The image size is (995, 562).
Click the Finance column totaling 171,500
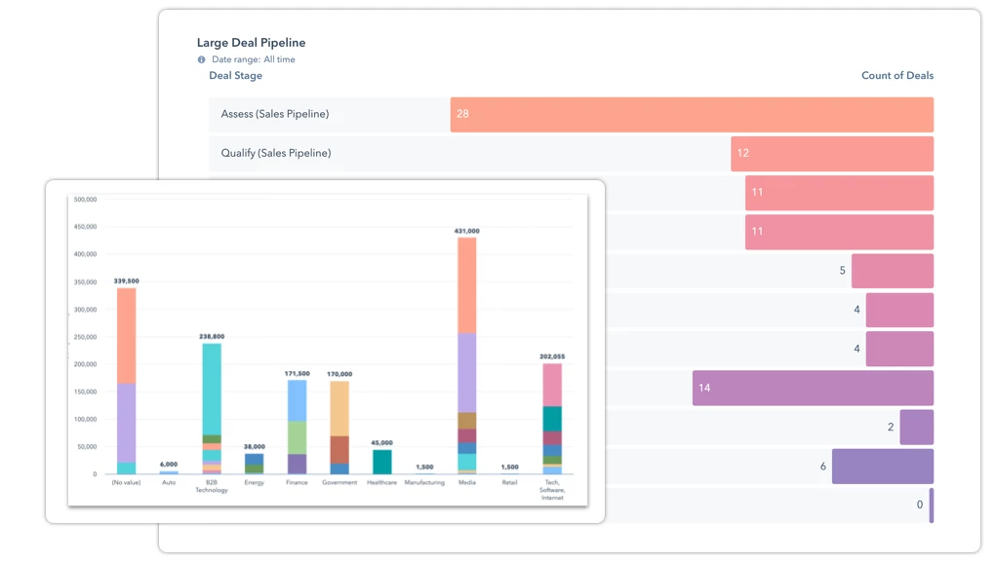[x=297, y=427]
